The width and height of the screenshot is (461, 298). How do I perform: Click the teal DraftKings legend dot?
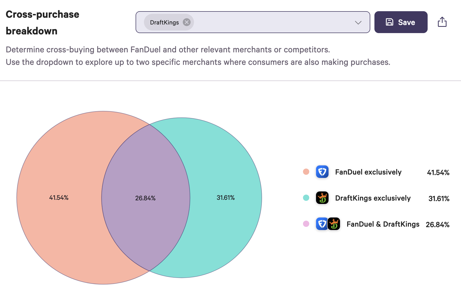click(306, 198)
